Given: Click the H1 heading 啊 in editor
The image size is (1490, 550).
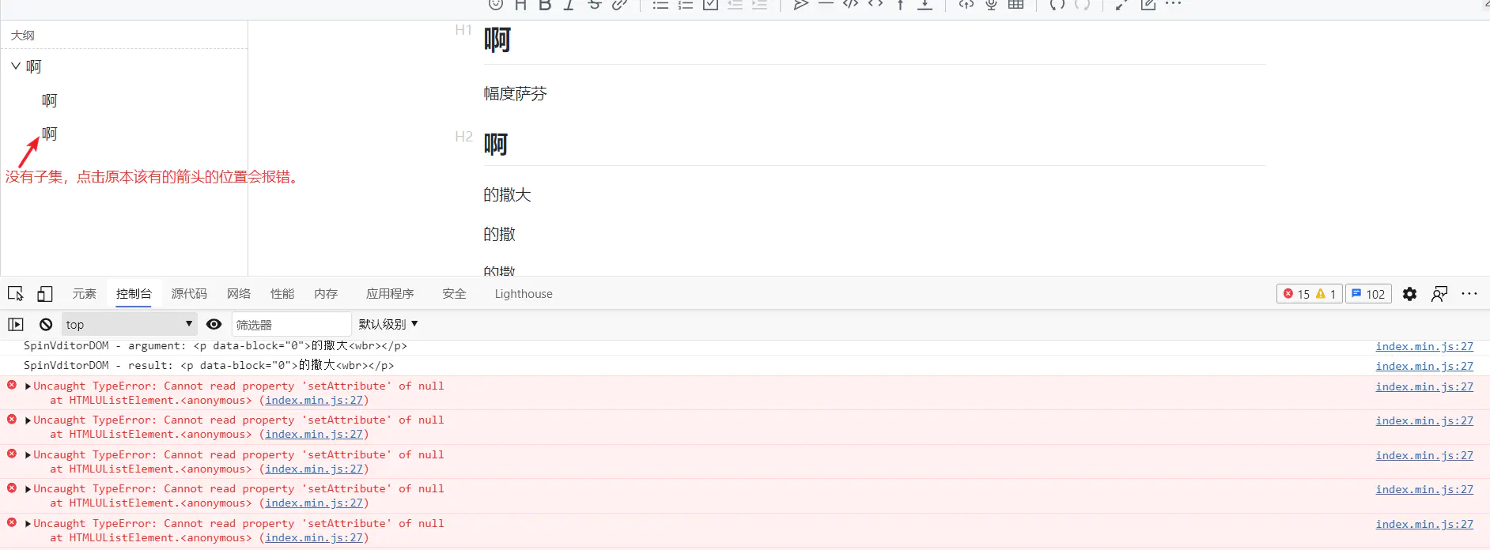Looking at the screenshot, I should (x=497, y=40).
